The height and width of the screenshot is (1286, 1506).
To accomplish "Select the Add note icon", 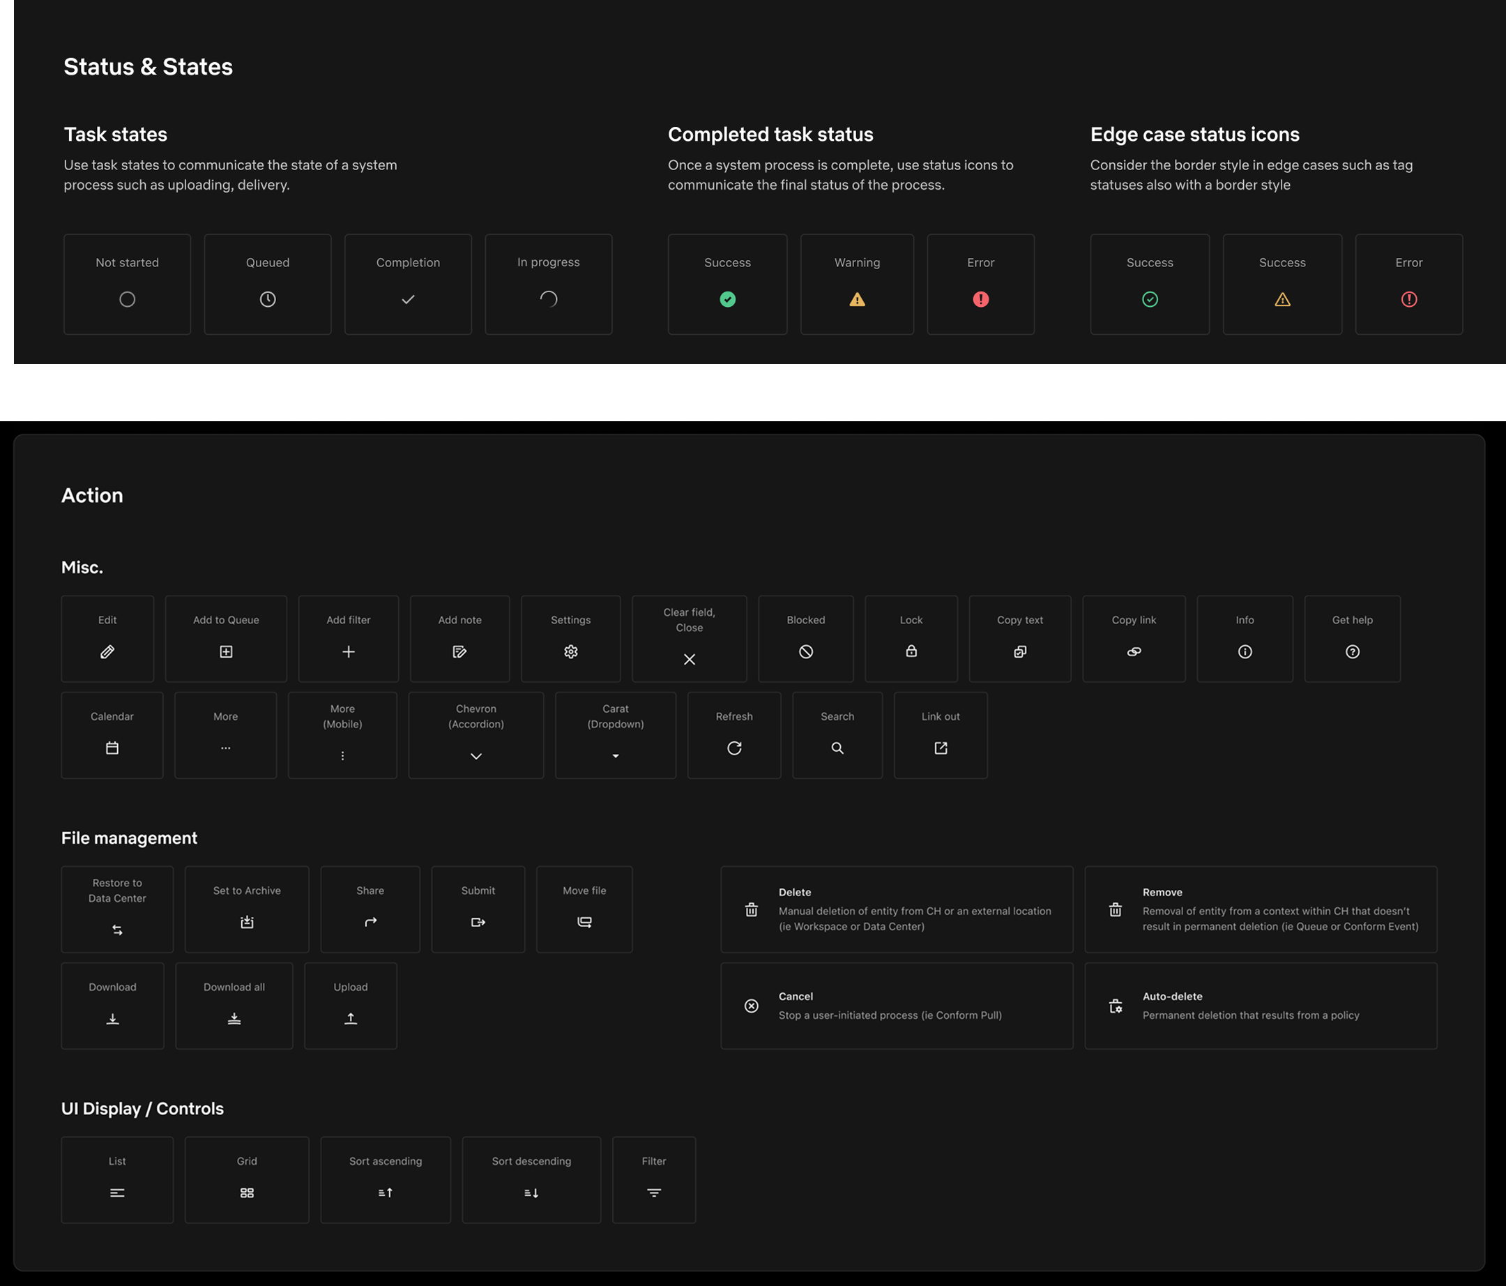I will [459, 651].
